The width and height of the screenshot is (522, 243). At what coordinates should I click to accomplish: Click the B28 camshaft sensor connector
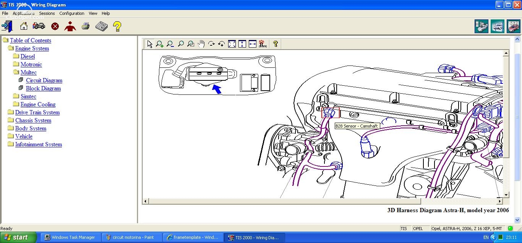click(331, 113)
